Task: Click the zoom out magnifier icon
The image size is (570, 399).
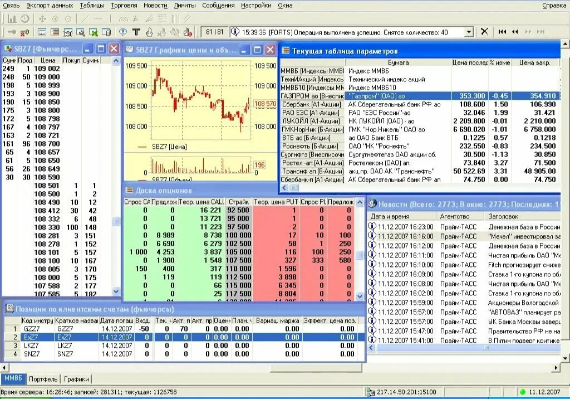Action: pyautogui.click(x=68, y=19)
